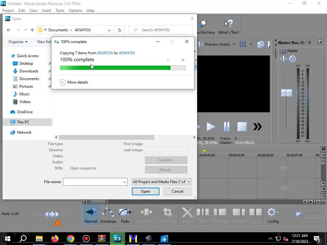Click the What's This? help icon
Viewport: 327px width, 245px height.
point(229,27)
